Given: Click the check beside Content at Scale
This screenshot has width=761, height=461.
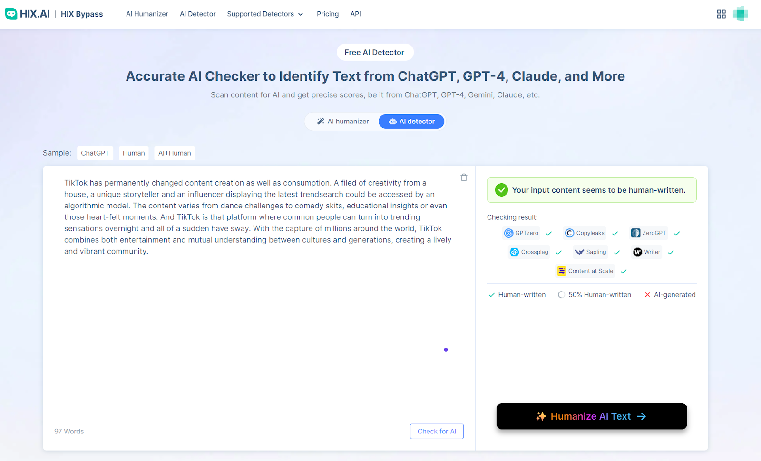Looking at the screenshot, I should coord(624,272).
